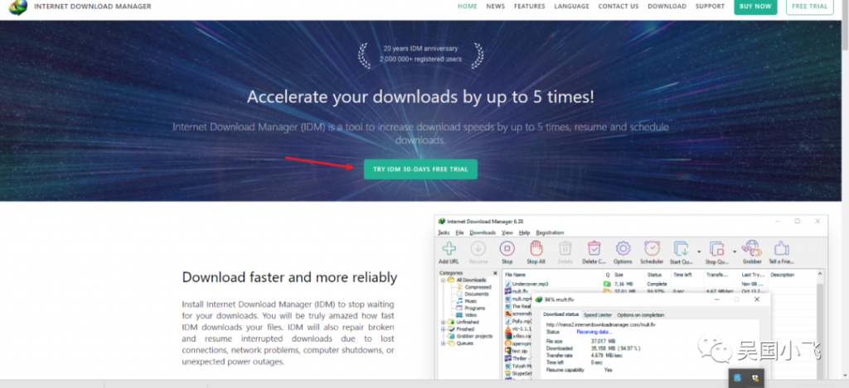Click the Delete Completed toolbar icon

(594, 249)
